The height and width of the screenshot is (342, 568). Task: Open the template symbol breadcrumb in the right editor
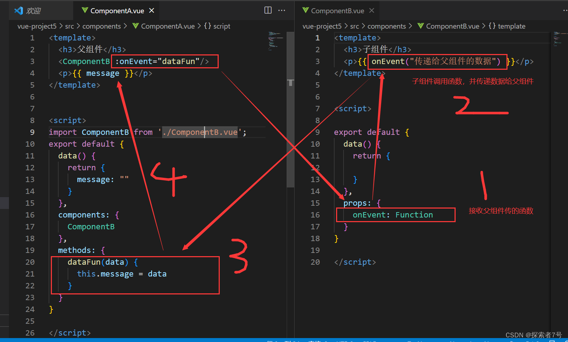(x=507, y=26)
